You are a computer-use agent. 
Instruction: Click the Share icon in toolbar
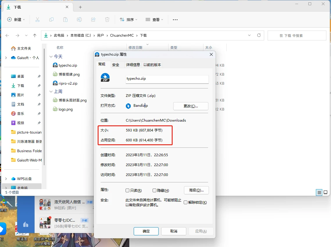[93, 19]
